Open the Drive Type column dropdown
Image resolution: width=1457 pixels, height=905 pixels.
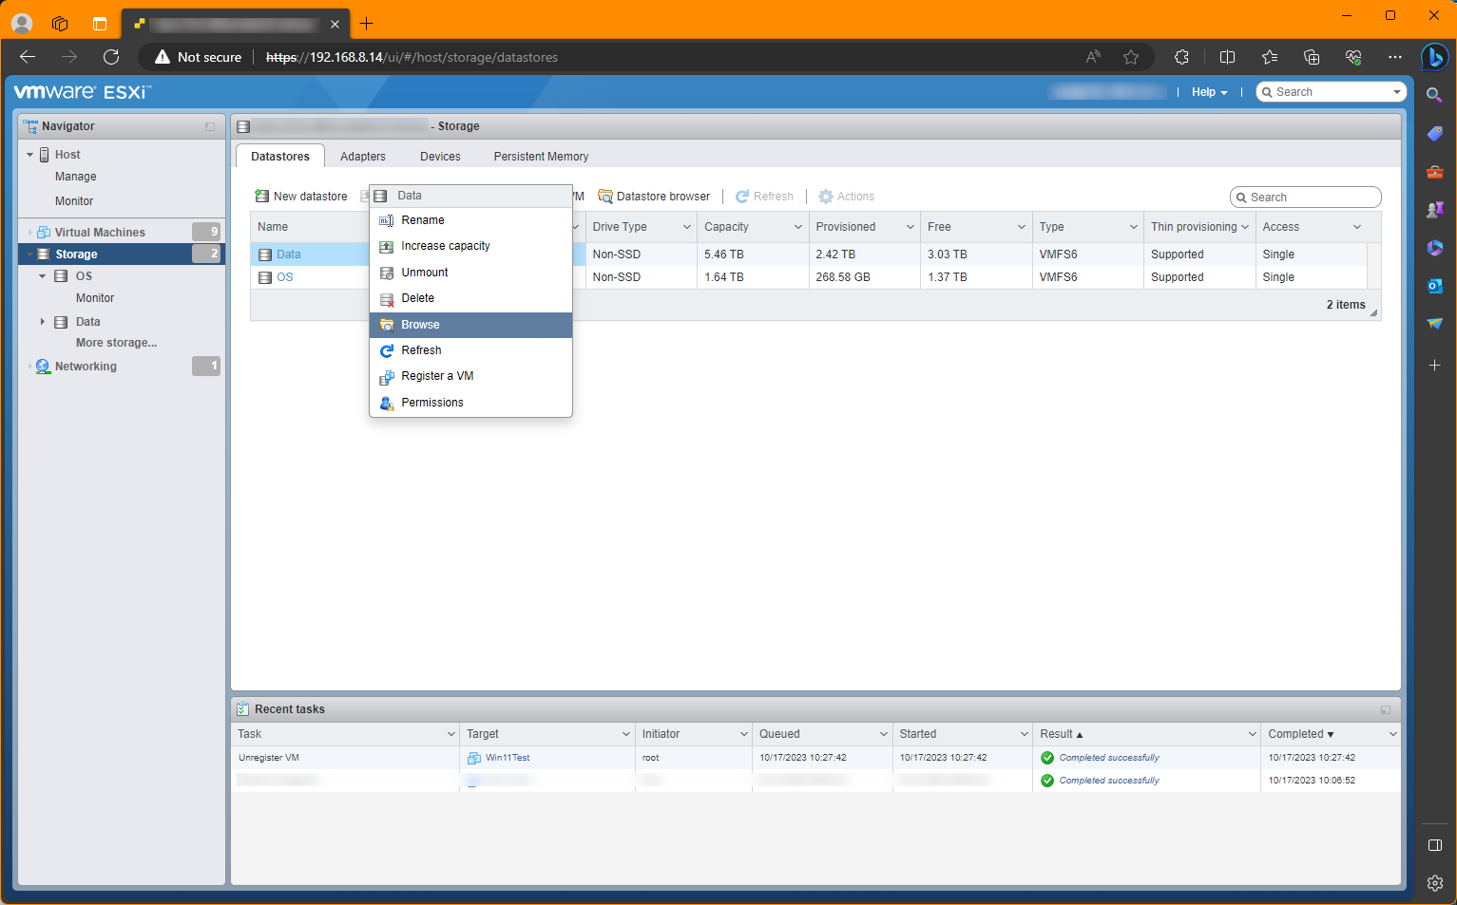pyautogui.click(x=687, y=226)
